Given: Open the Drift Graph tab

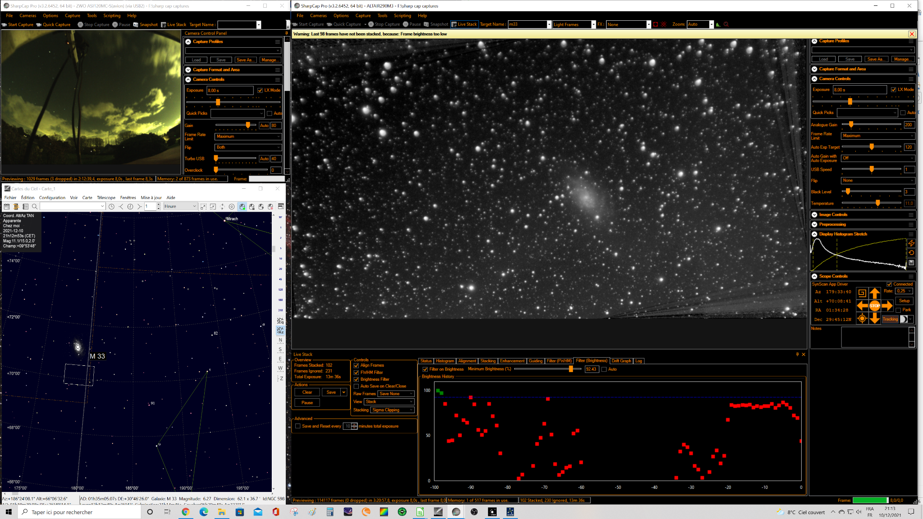Looking at the screenshot, I should coord(621,361).
